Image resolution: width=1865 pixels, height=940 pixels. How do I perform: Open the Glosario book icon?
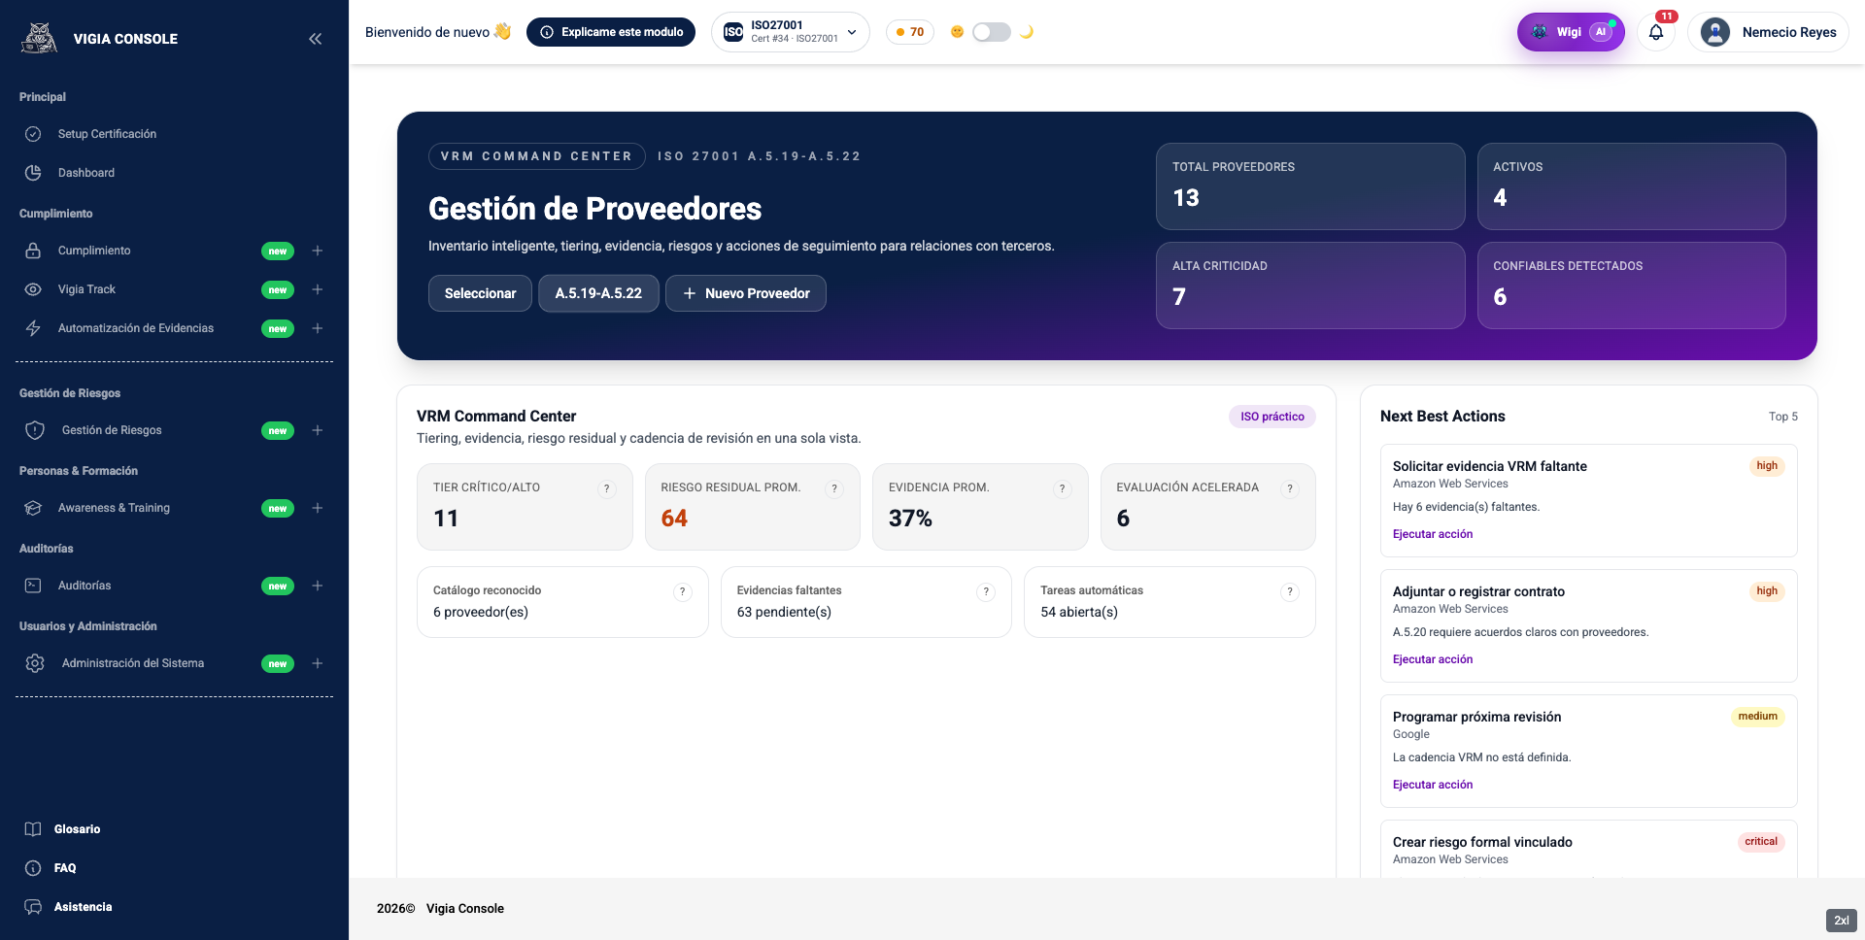pos(33,829)
